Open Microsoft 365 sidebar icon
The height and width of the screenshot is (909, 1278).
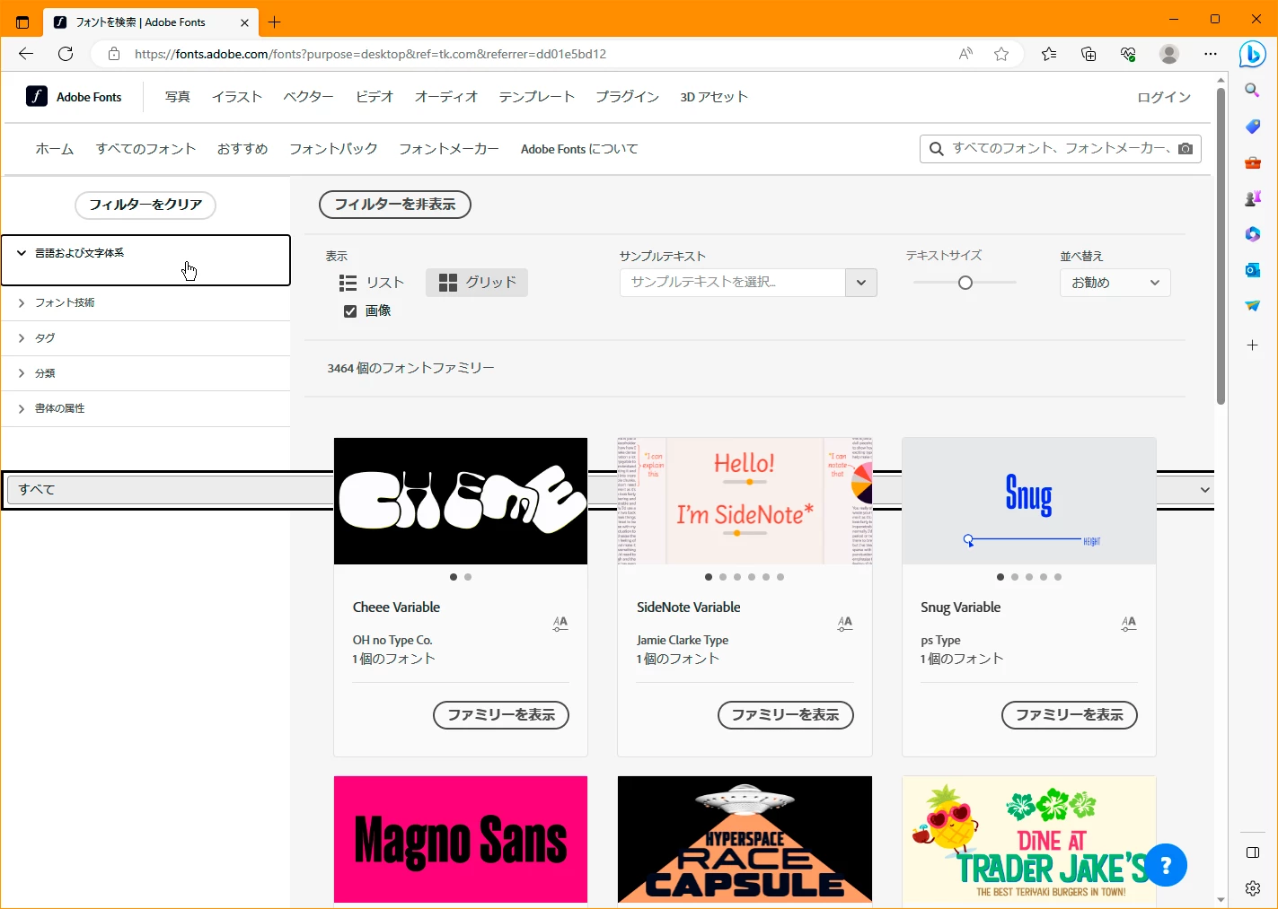click(x=1253, y=234)
